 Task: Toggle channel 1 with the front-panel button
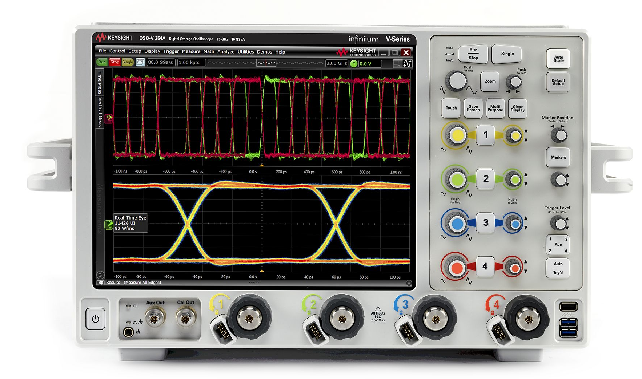coord(485,135)
